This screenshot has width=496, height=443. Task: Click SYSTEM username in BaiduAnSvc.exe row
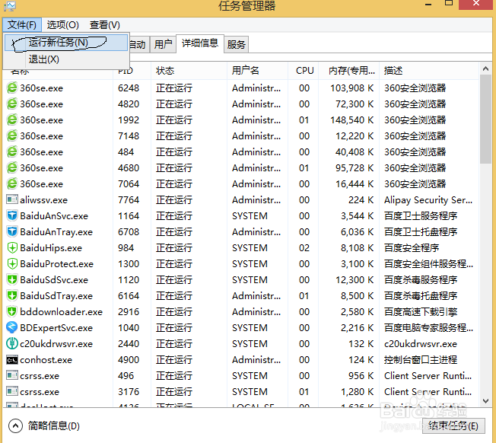pos(250,216)
